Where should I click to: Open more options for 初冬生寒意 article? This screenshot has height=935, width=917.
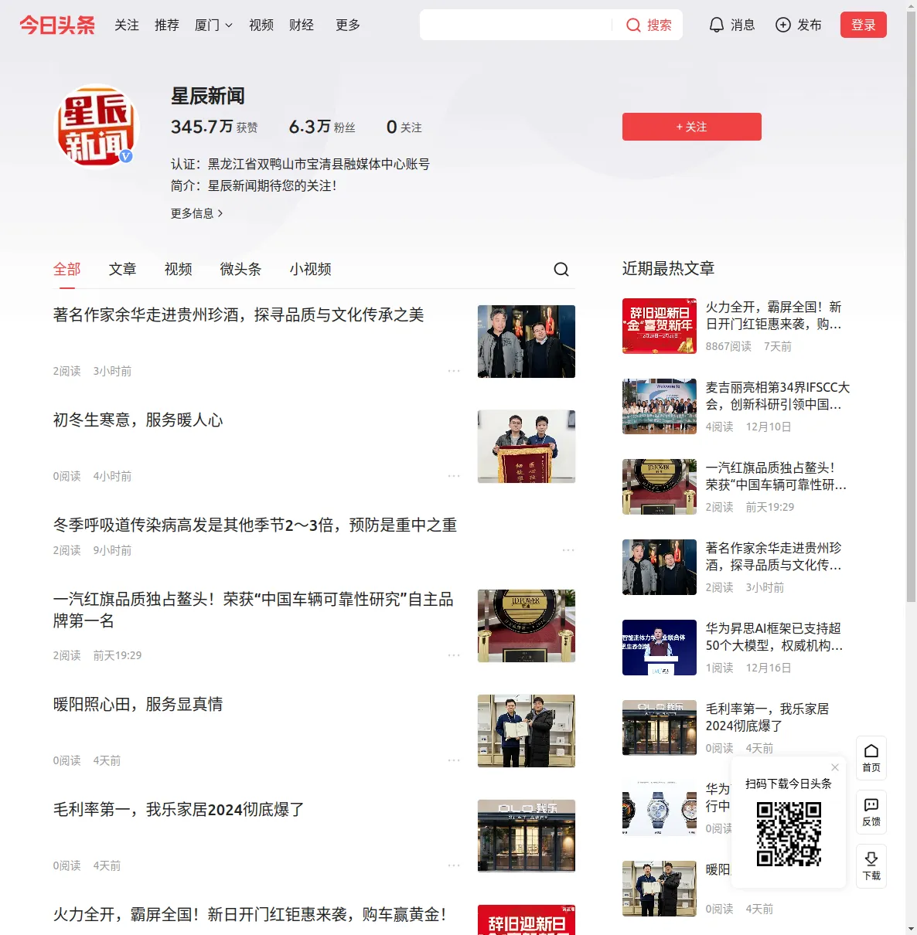click(x=454, y=477)
